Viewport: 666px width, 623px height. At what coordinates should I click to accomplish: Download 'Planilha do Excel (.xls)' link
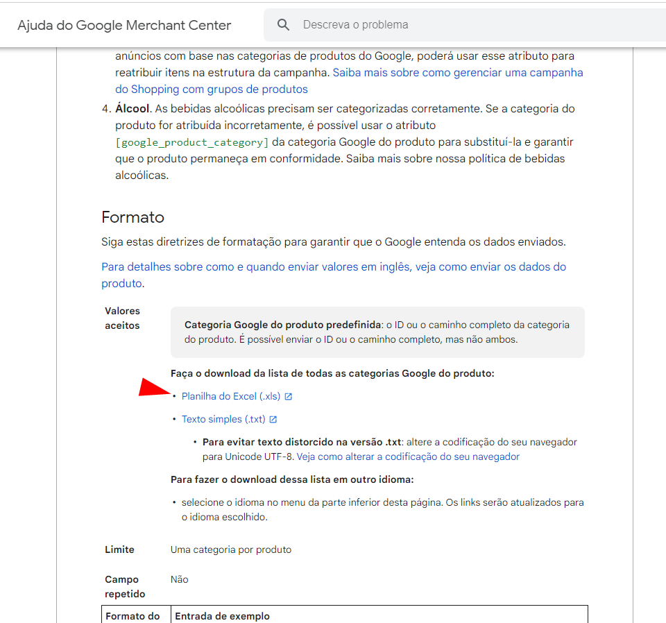coord(231,396)
